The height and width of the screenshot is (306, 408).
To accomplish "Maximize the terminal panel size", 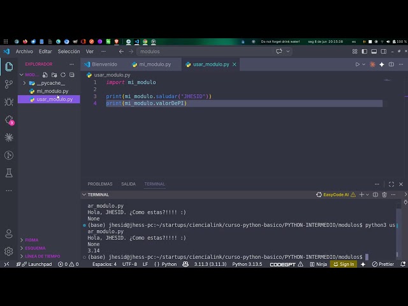I will pos(391,184).
